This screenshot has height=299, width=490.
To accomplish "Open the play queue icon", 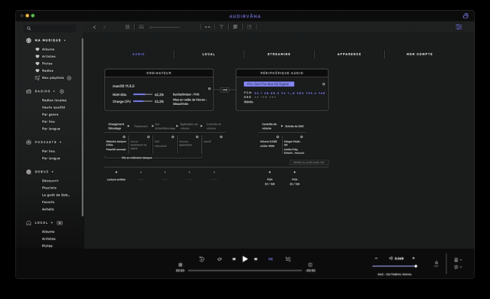I will coord(288,259).
